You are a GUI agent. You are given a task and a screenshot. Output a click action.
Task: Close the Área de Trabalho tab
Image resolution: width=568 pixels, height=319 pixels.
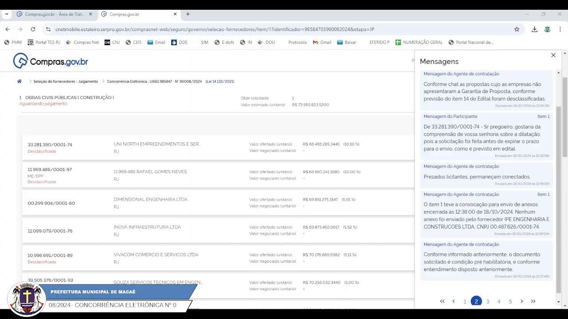91,14
